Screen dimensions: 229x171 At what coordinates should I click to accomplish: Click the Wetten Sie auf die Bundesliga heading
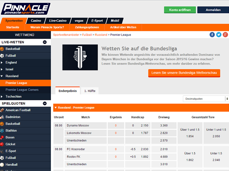[139, 49]
